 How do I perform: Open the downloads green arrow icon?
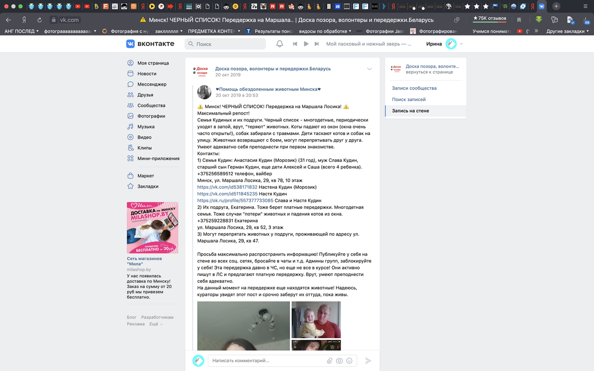pos(538,19)
